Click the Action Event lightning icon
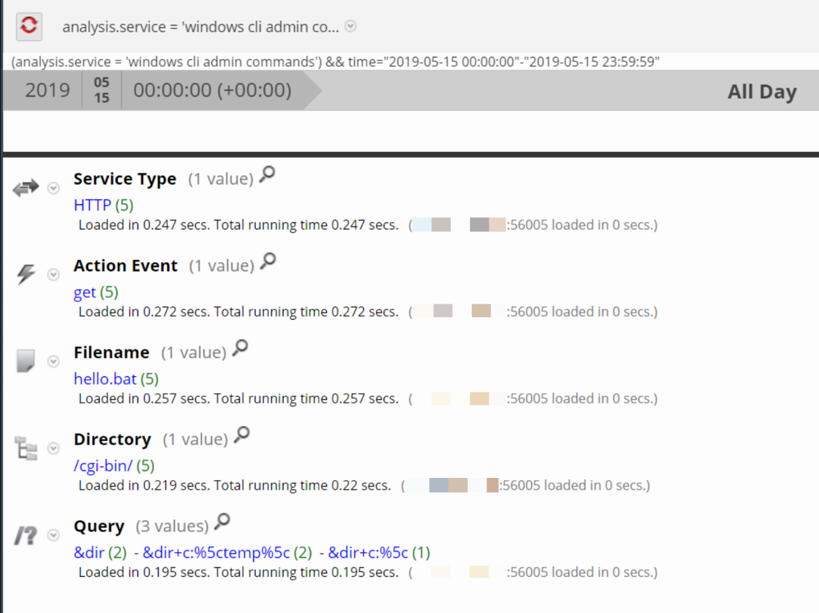This screenshot has height=613, width=819. click(26, 275)
